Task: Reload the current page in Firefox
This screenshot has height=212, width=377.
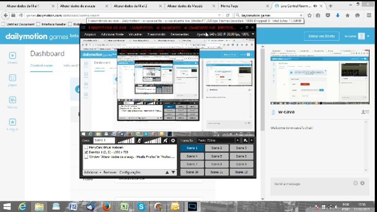Action: 228,15
